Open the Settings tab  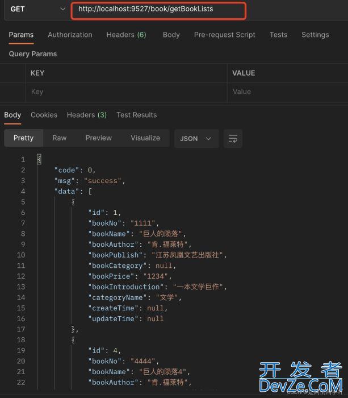(315, 35)
